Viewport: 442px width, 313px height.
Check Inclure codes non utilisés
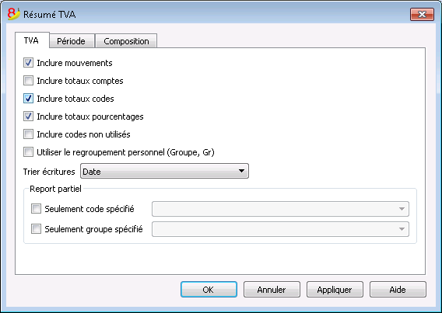(28, 134)
